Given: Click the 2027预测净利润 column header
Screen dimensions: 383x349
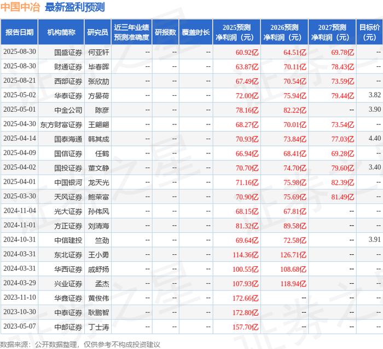Looking at the screenshot, I should pyautogui.click(x=332, y=32).
